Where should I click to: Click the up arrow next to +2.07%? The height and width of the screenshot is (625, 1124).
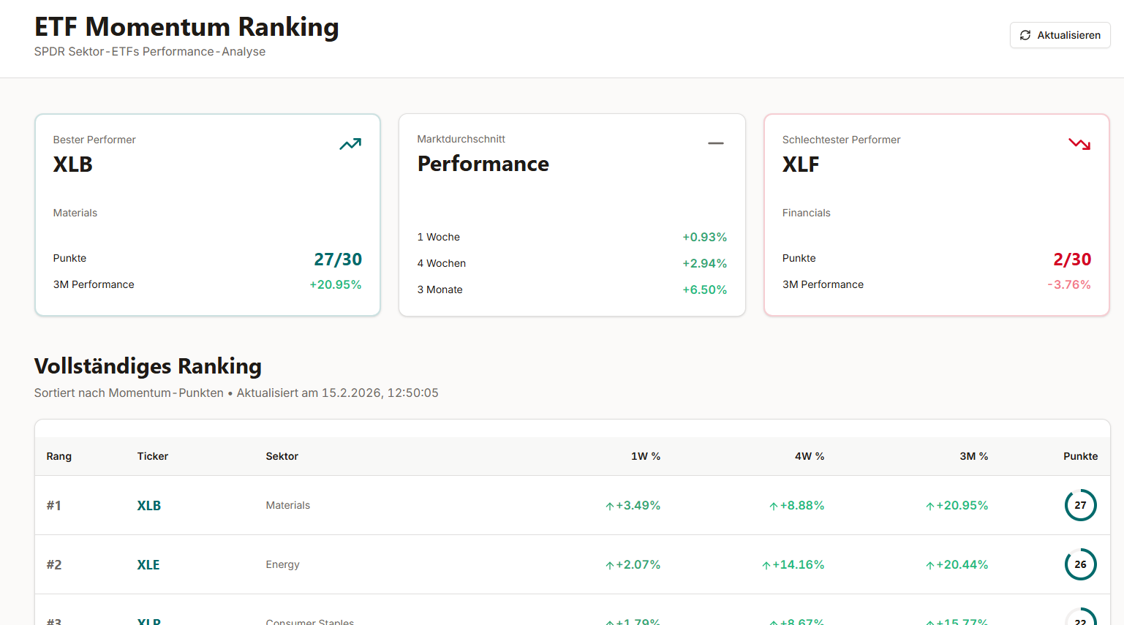click(x=608, y=564)
